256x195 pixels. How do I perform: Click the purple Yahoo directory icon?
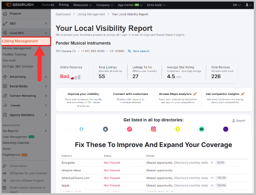(x=226, y=129)
